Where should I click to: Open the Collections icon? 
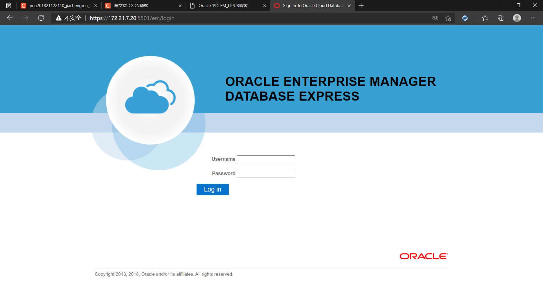point(501,18)
